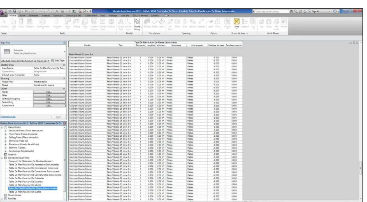Click the Favorites star icon
367x202 pixels.
click(x=305, y=11)
